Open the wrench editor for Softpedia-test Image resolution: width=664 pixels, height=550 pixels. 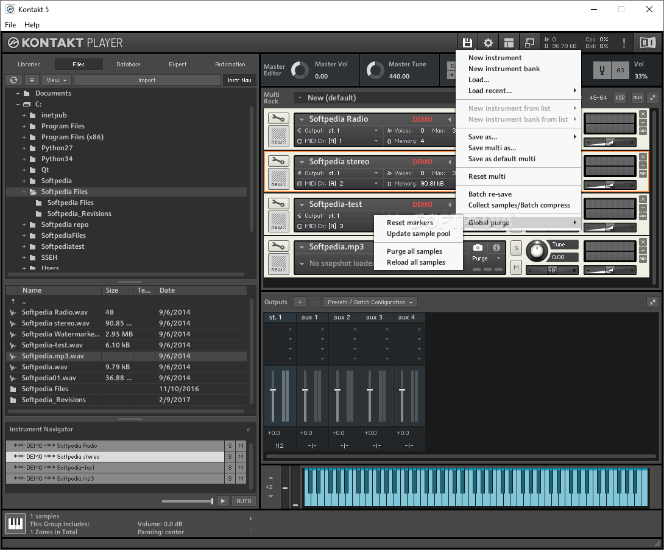pos(278,203)
